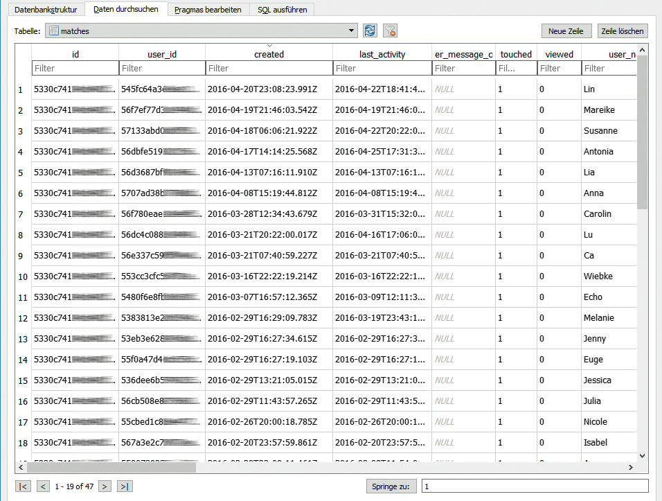Select user_id cell starting 545fc64a3

[x=162, y=89]
